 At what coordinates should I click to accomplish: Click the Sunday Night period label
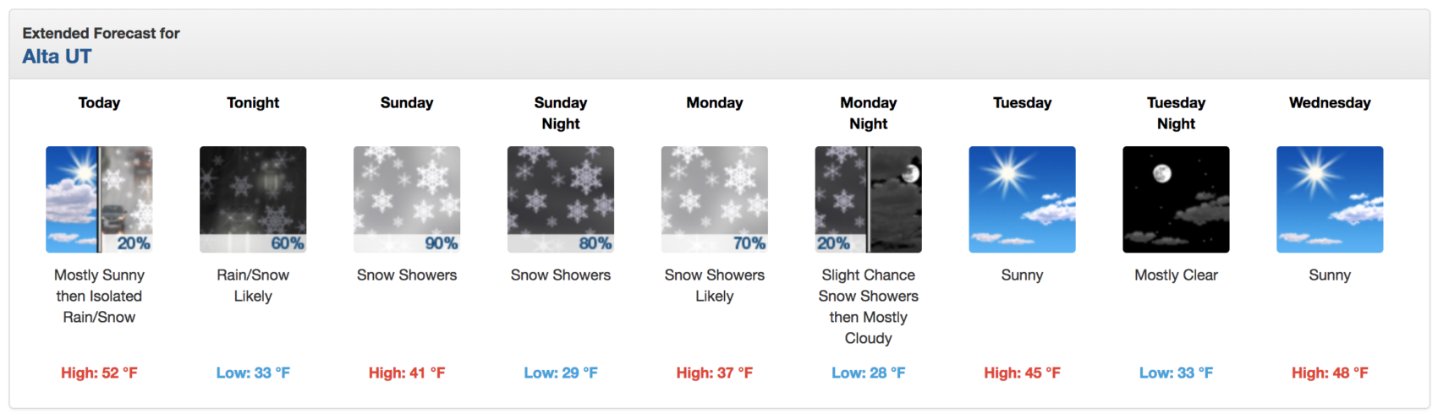click(561, 113)
